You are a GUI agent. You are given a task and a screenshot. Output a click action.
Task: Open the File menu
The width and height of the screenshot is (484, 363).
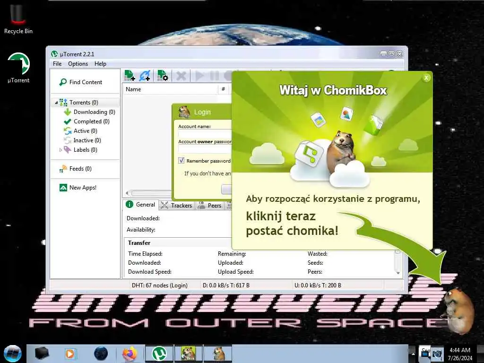click(x=57, y=64)
